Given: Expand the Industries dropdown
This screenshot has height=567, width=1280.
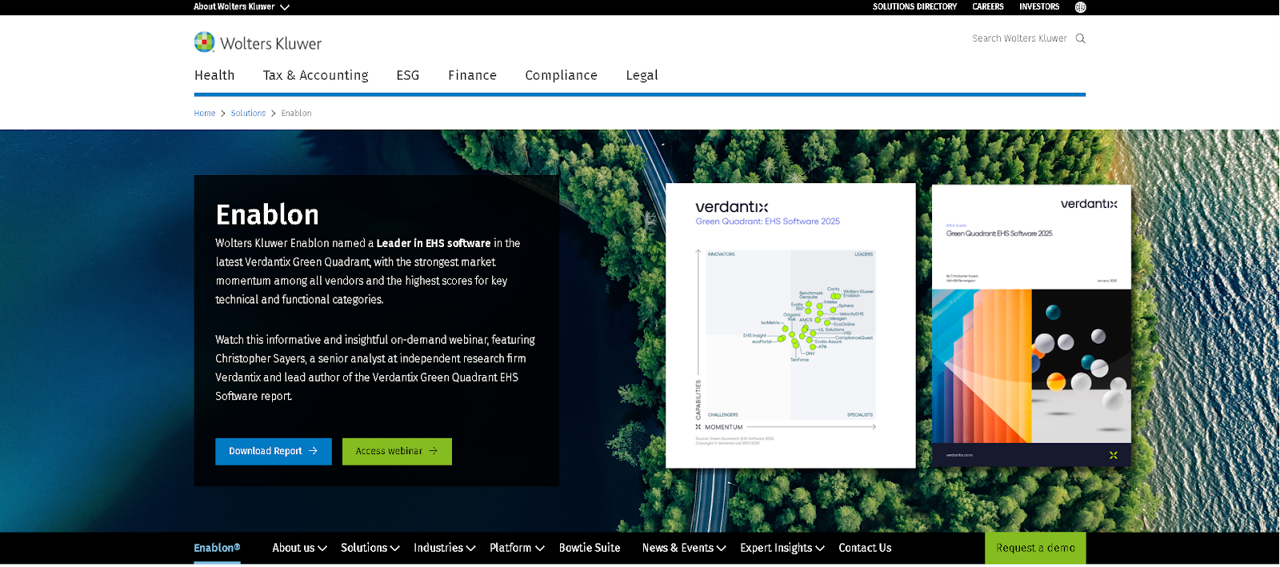Looking at the screenshot, I should click(x=444, y=548).
